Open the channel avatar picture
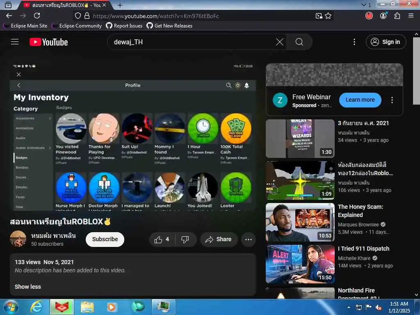The width and height of the screenshot is (420, 315). tap(18, 239)
